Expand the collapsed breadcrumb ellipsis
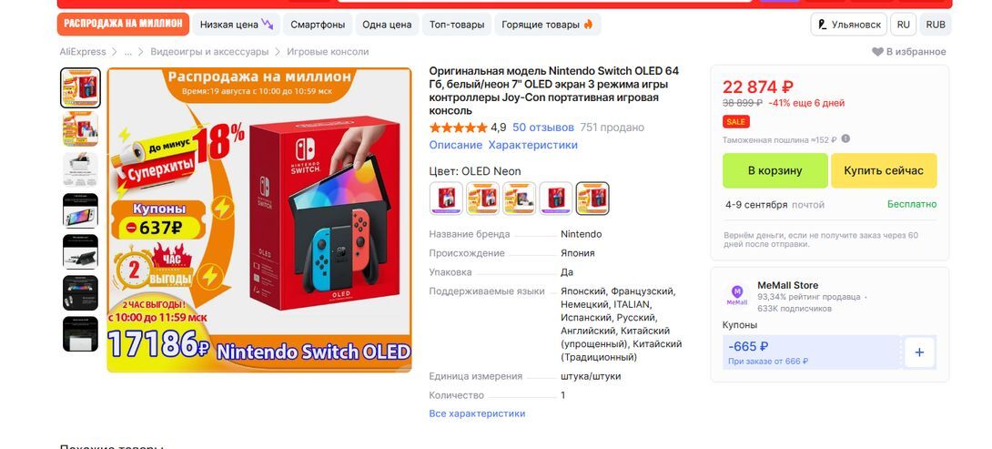The image size is (992, 449). [128, 52]
